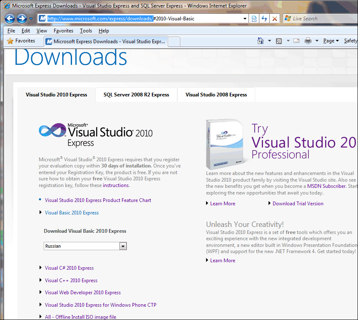Open the File menu

11,31
